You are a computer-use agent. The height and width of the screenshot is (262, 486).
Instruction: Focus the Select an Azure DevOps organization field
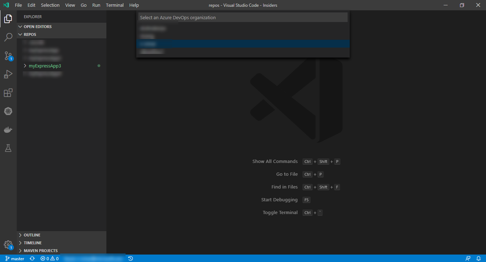pos(243,17)
